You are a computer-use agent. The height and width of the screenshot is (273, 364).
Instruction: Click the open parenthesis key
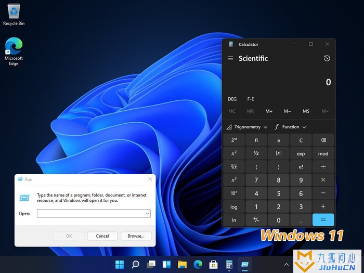(256, 166)
